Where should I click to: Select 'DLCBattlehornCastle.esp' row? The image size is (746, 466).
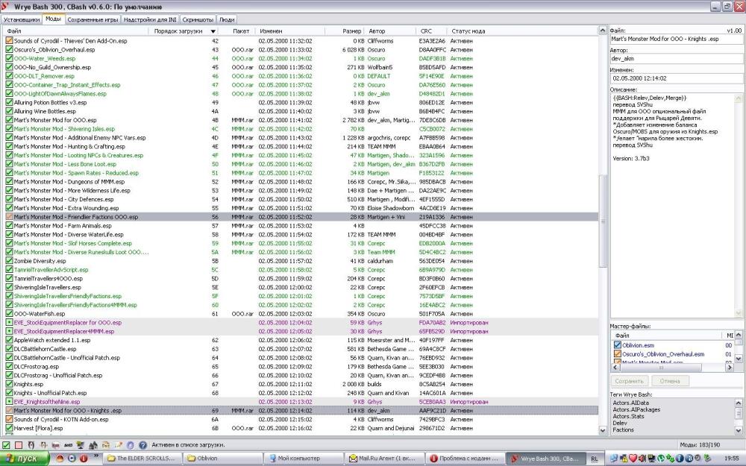point(301,349)
